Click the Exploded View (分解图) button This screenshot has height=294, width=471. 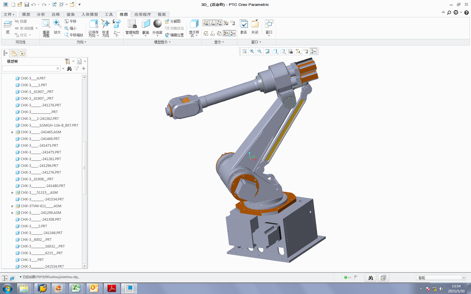(173, 21)
